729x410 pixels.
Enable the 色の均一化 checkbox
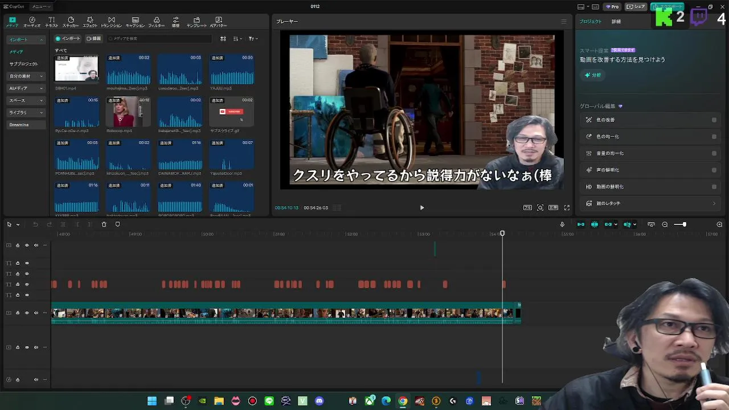pos(714,137)
